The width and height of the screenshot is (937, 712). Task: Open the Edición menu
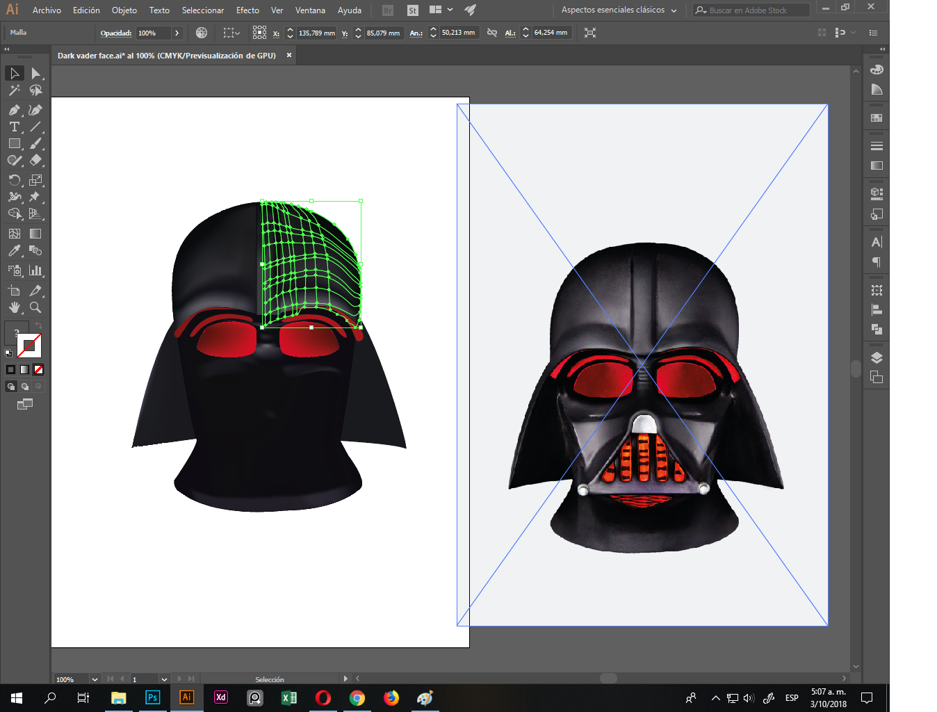[86, 10]
